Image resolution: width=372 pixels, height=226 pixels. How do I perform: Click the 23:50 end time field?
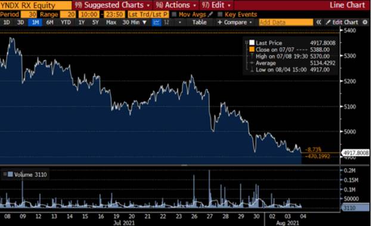click(114, 14)
